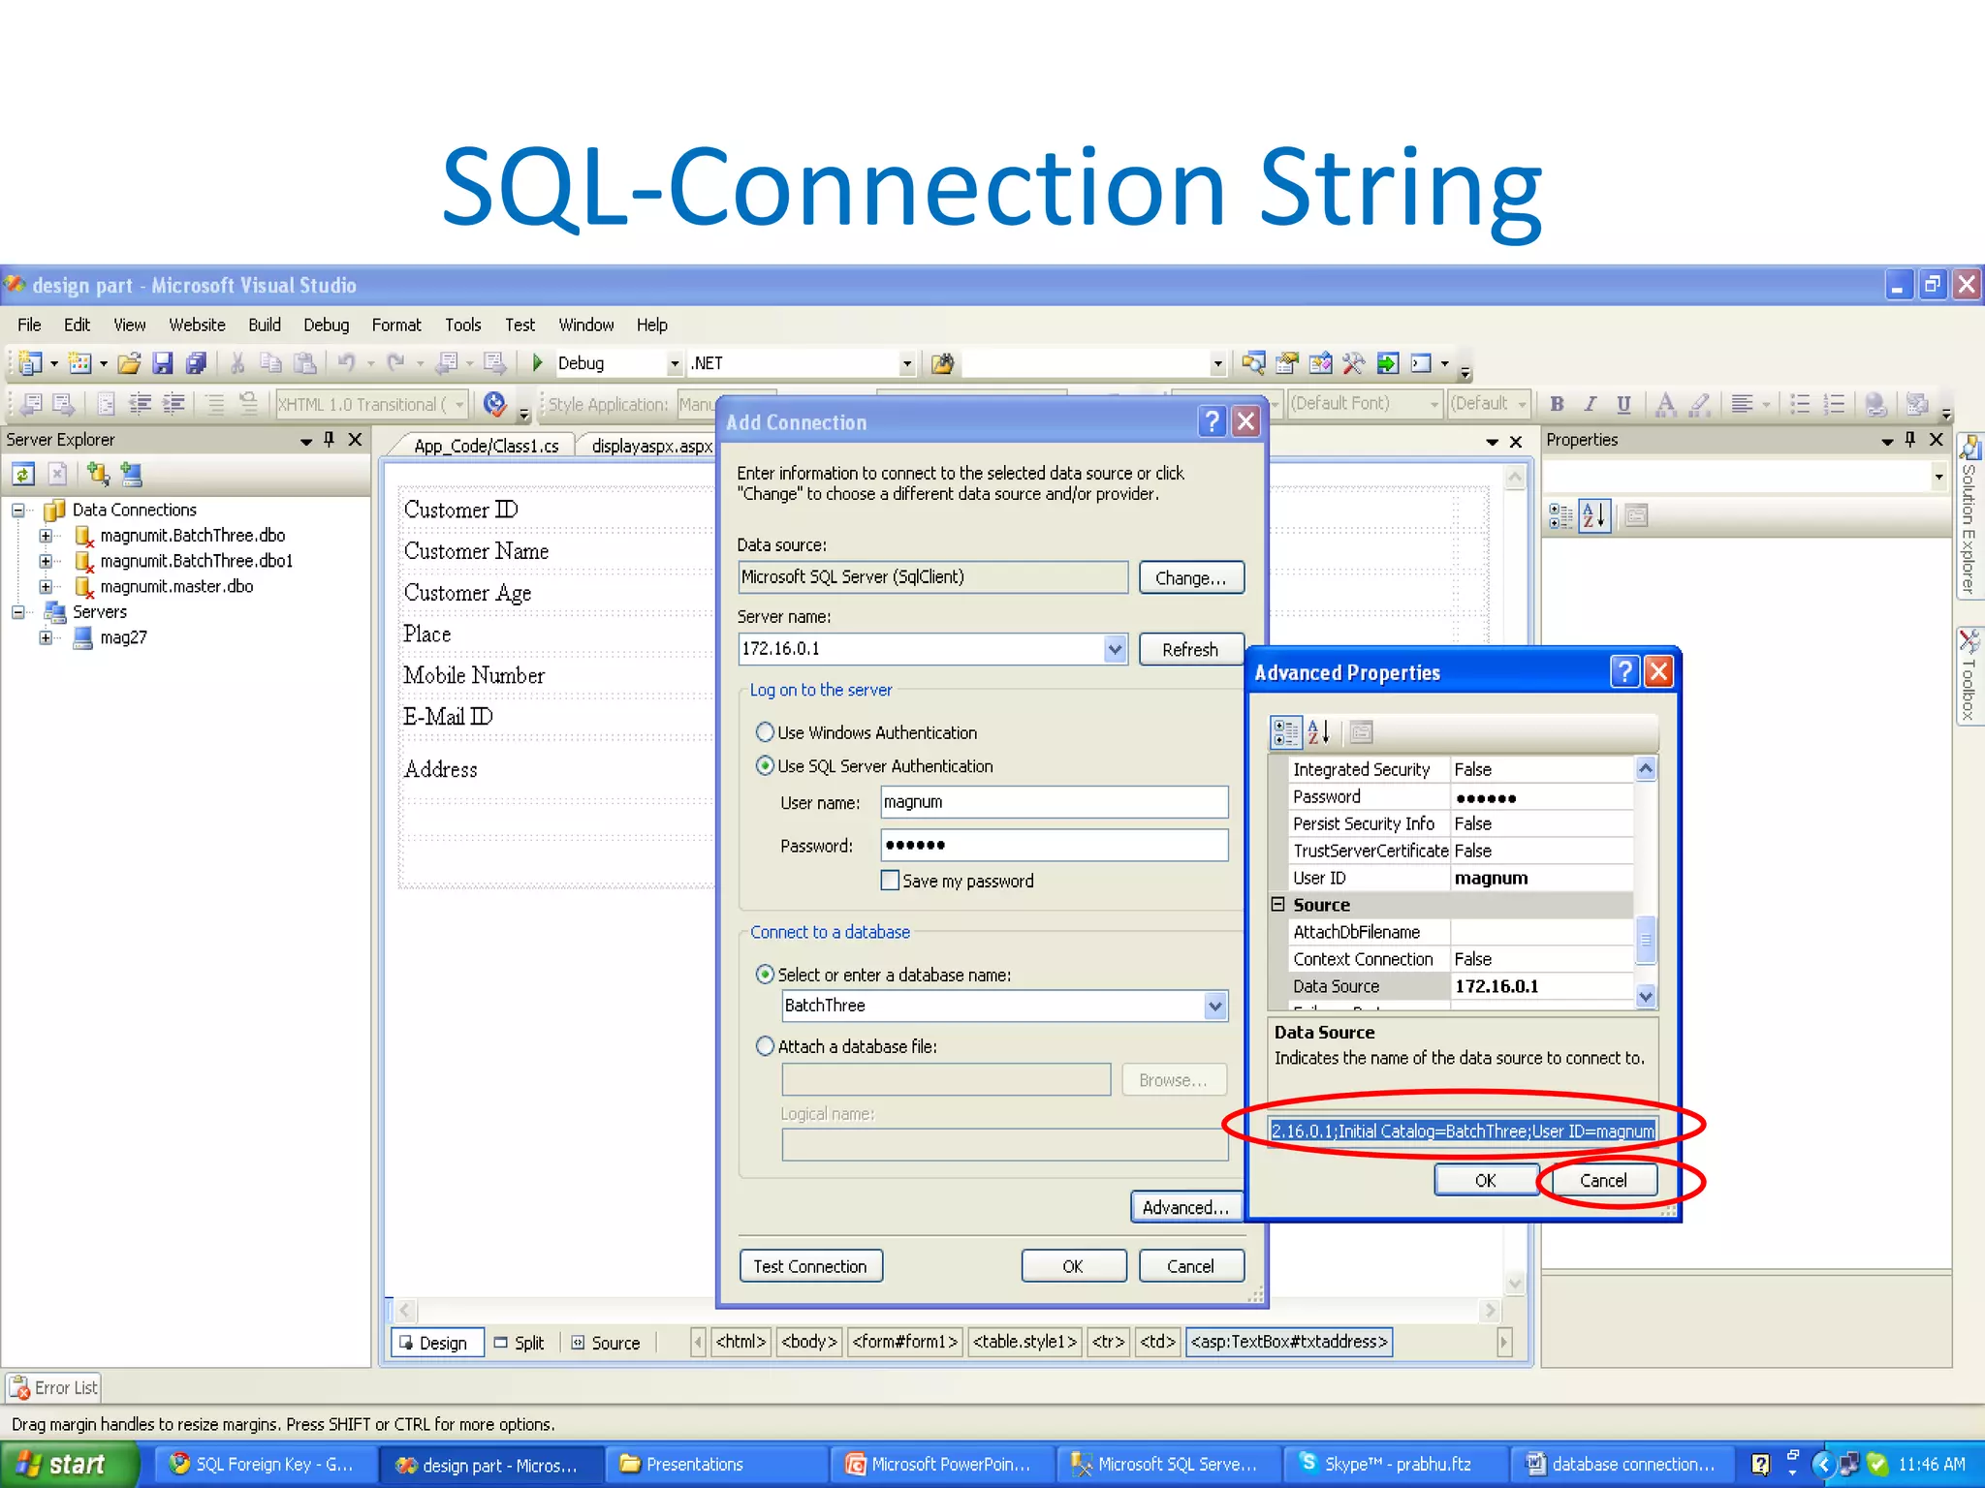Open the database name BatchThree dropdown

[x=1215, y=1006]
